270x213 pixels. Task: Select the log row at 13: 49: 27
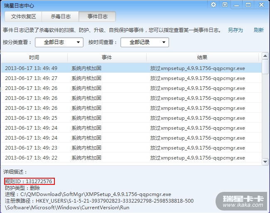coord(131,78)
